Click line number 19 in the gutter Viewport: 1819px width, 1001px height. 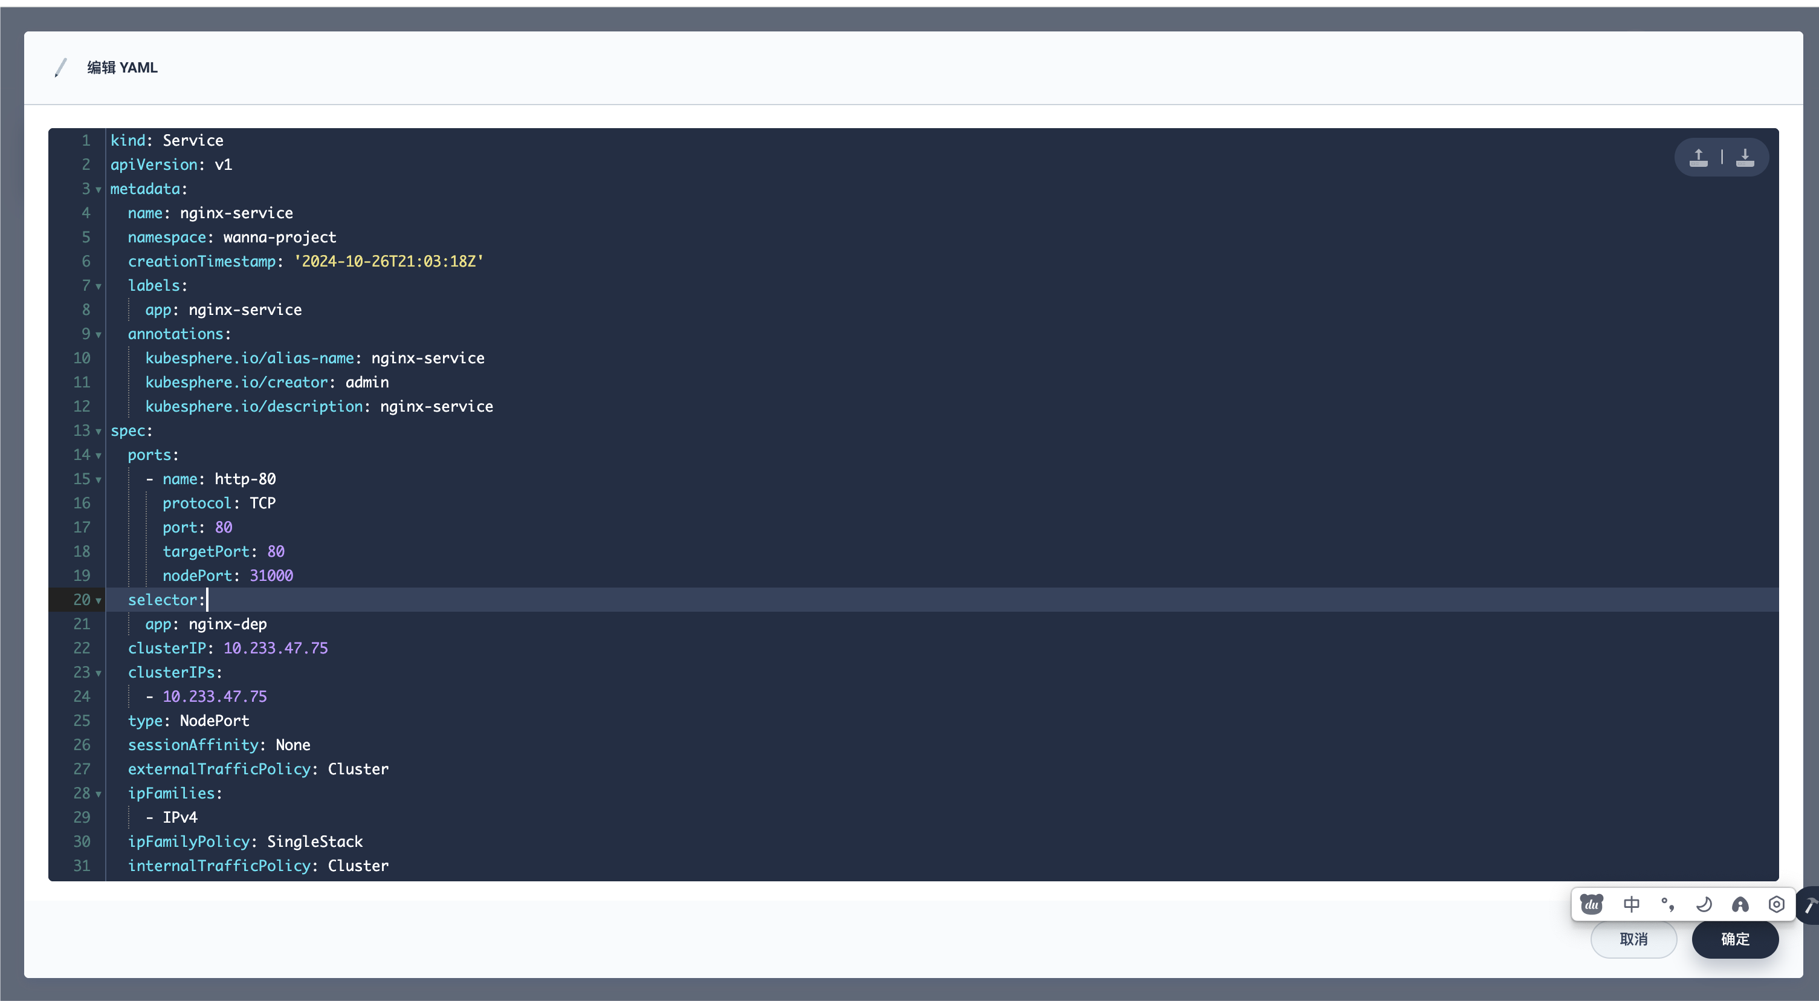(x=82, y=575)
